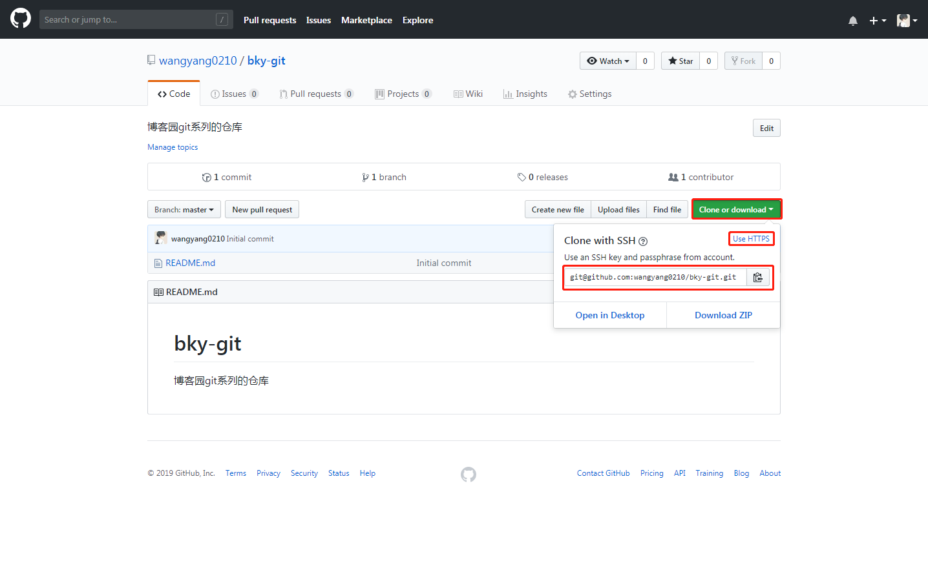The height and width of the screenshot is (563, 928).
Task: Click the watchers count next to Watch
Action: (x=645, y=61)
